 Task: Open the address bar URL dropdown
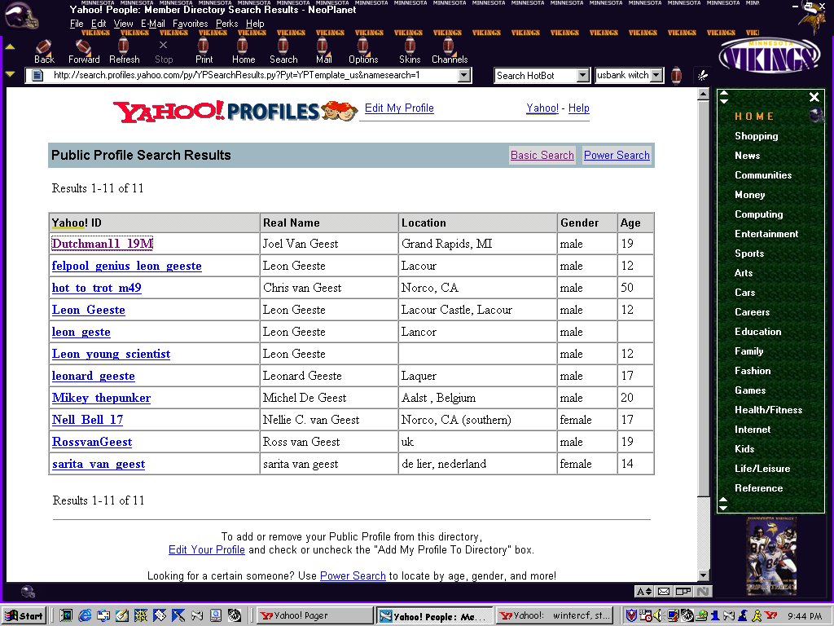[x=464, y=75]
